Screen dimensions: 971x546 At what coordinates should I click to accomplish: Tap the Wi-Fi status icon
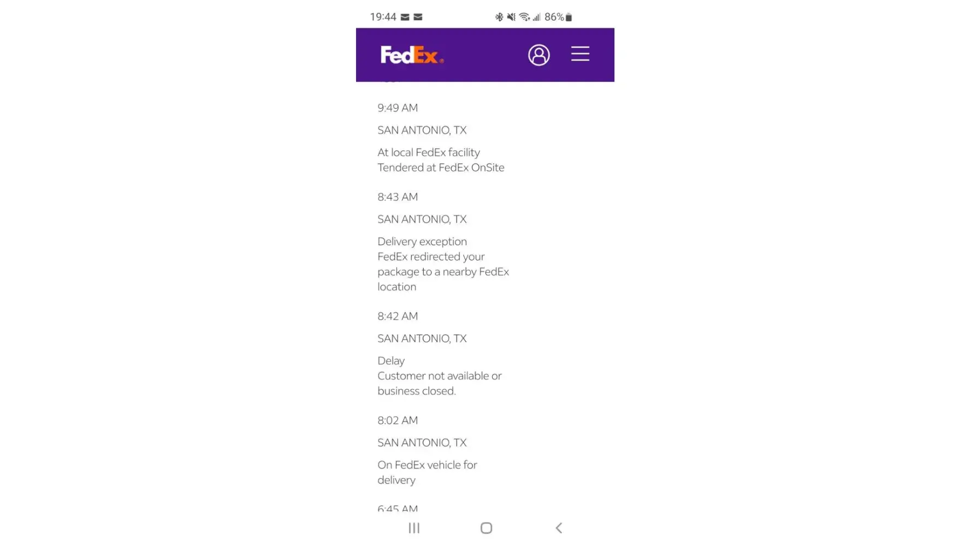click(524, 17)
